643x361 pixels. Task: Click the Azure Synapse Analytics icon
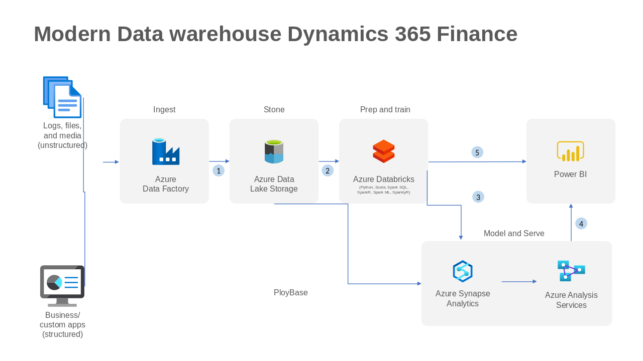point(463,271)
